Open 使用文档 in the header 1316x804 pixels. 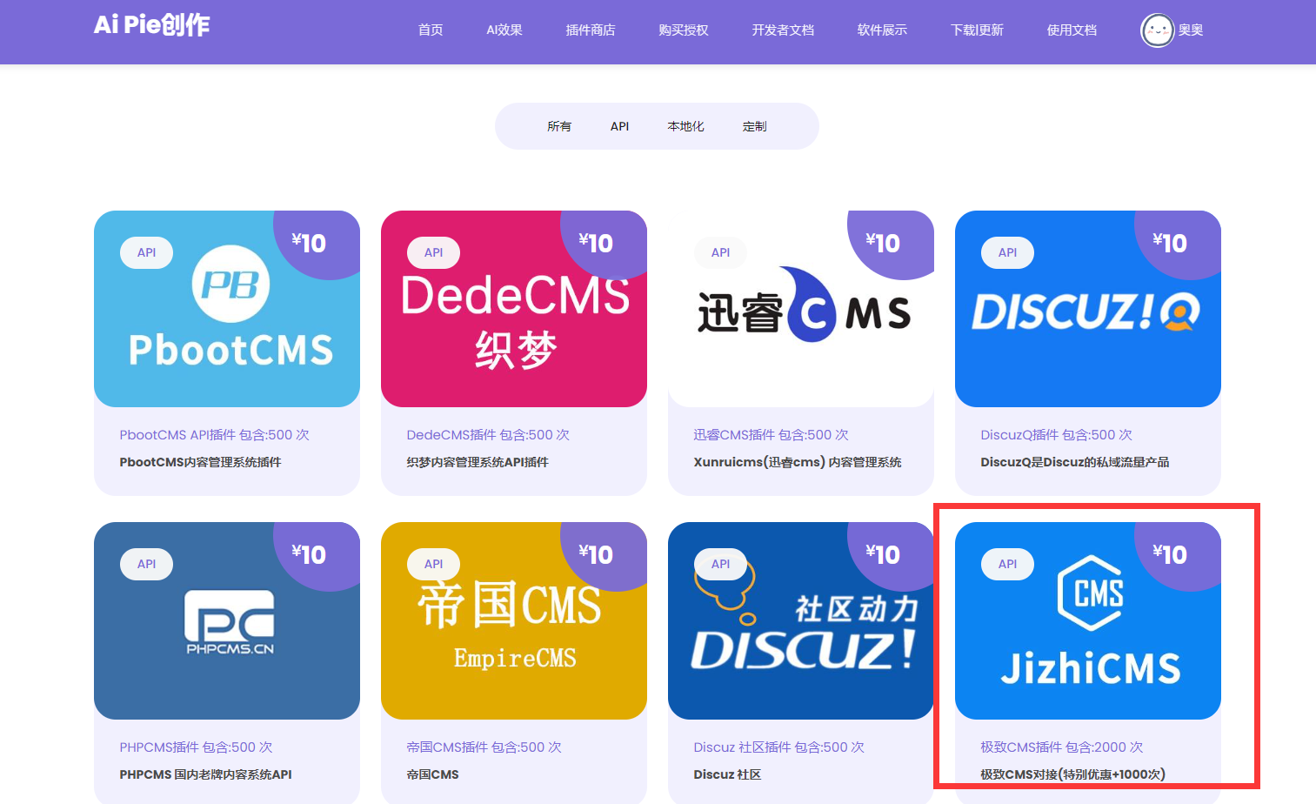click(1072, 30)
